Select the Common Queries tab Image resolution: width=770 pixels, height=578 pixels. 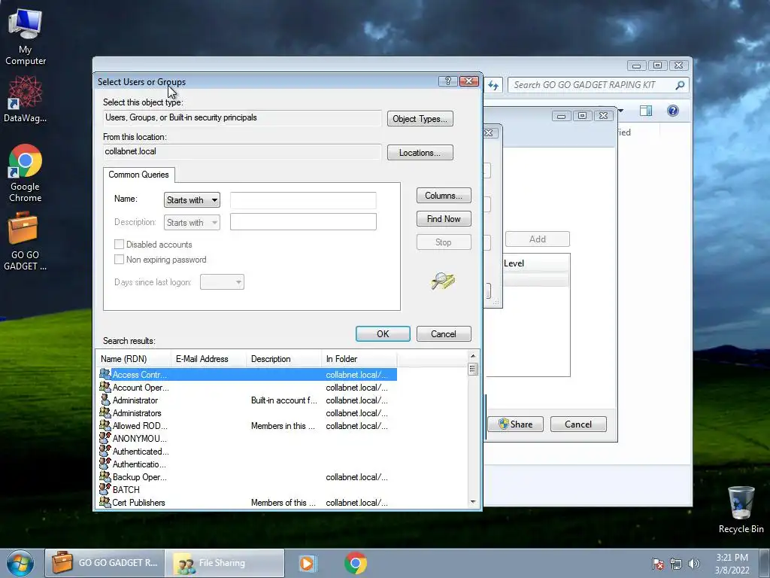138,175
